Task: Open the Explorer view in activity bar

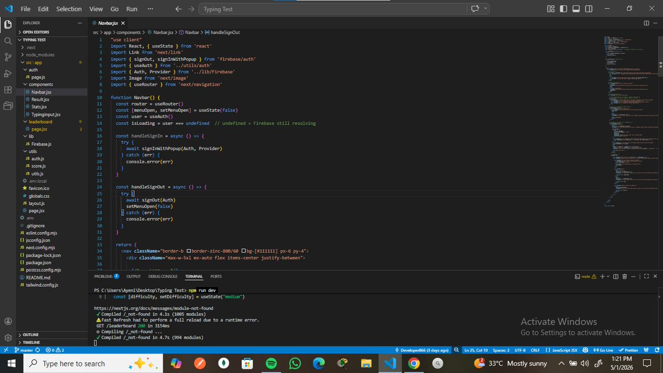Action: (x=8, y=24)
